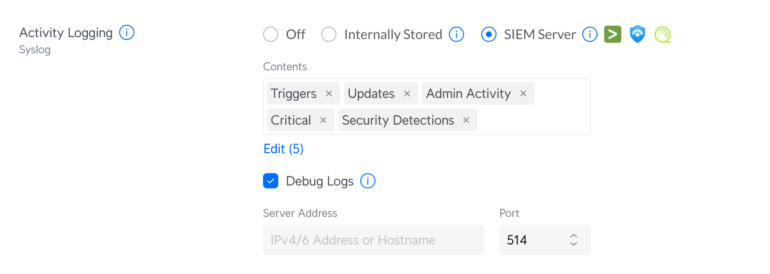The width and height of the screenshot is (770, 274).
Task: Select the SIEM Server radio option
Action: [x=489, y=34]
